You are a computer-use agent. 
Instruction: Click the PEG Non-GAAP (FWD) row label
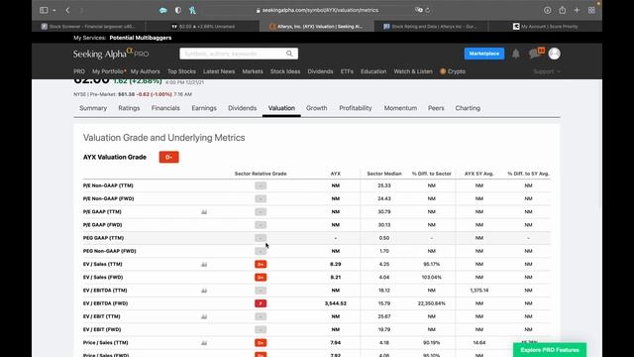(x=110, y=251)
